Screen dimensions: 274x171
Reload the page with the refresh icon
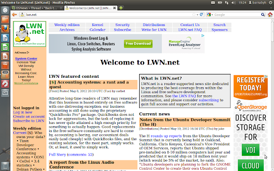[x=202, y=15]
